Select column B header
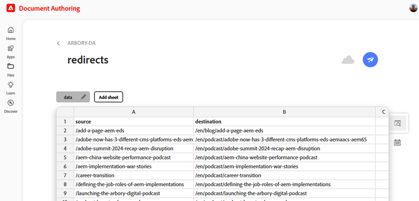This screenshot has width=419, height=201. click(x=284, y=112)
